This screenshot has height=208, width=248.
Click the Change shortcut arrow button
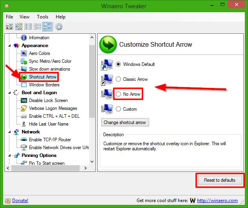(125, 122)
